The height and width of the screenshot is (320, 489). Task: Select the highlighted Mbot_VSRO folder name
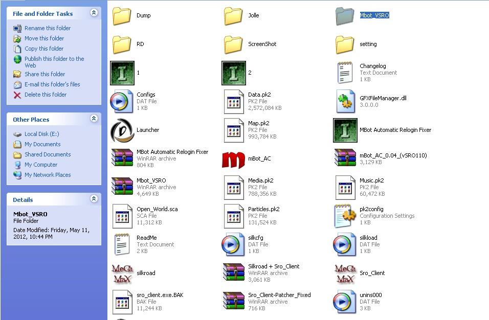(x=374, y=15)
